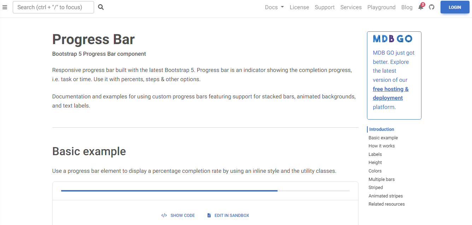Open the notifications bell icon
The width and height of the screenshot is (472, 225).
421,7
